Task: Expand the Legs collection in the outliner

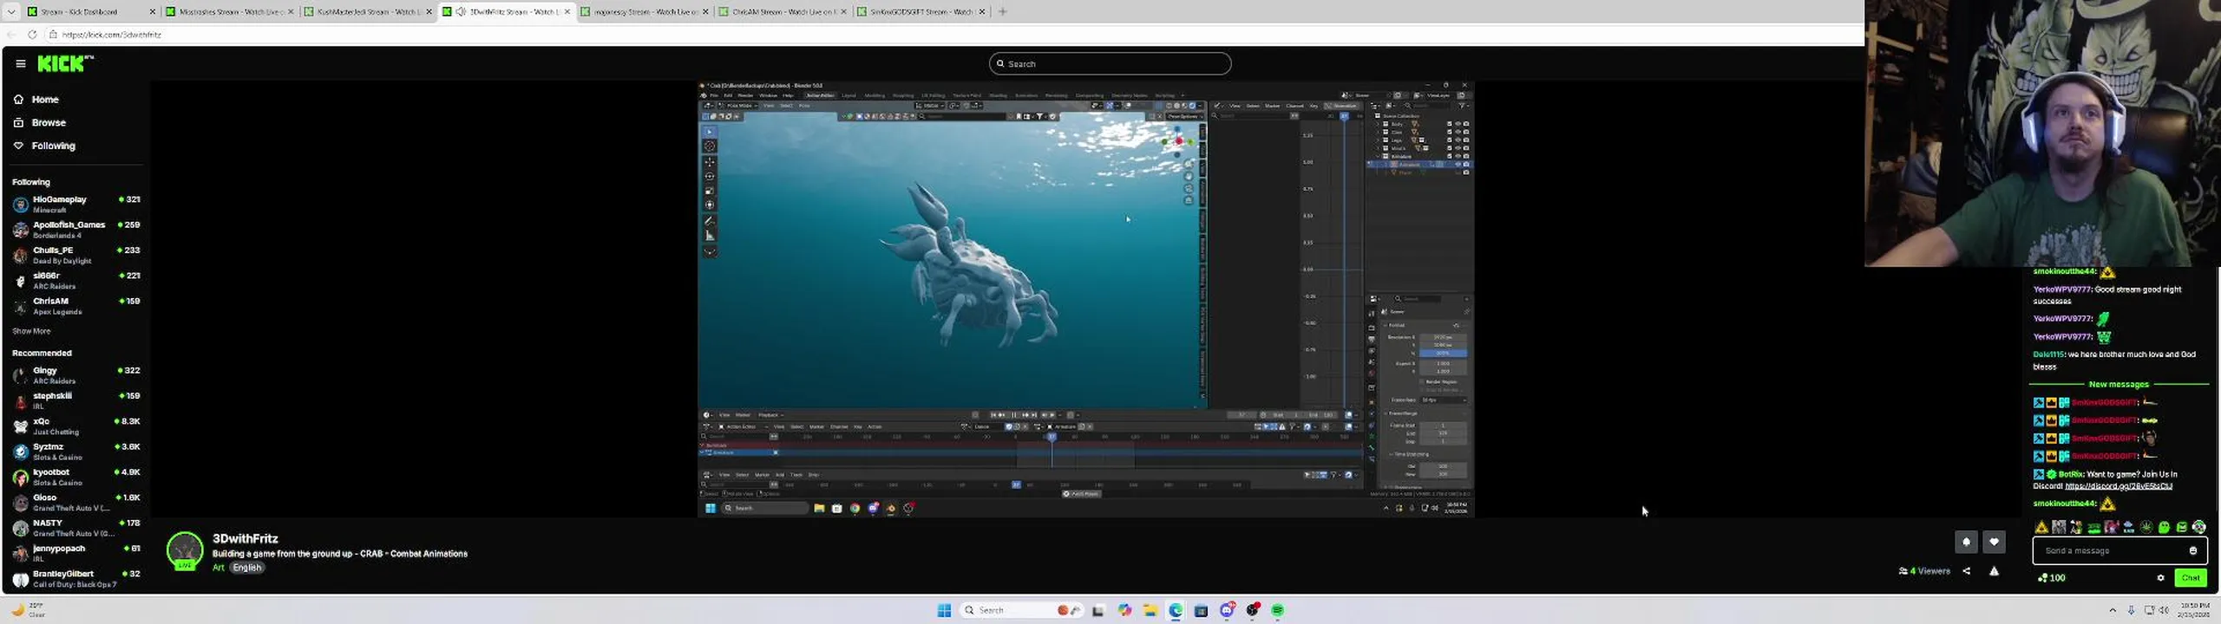Action: 1377,140
